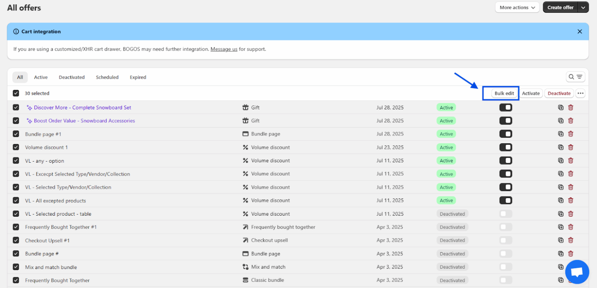Duplicate the VL - All excepted products offer
597x288 pixels.
coord(561,200)
